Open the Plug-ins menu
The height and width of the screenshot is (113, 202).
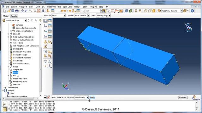[x=93, y=7]
